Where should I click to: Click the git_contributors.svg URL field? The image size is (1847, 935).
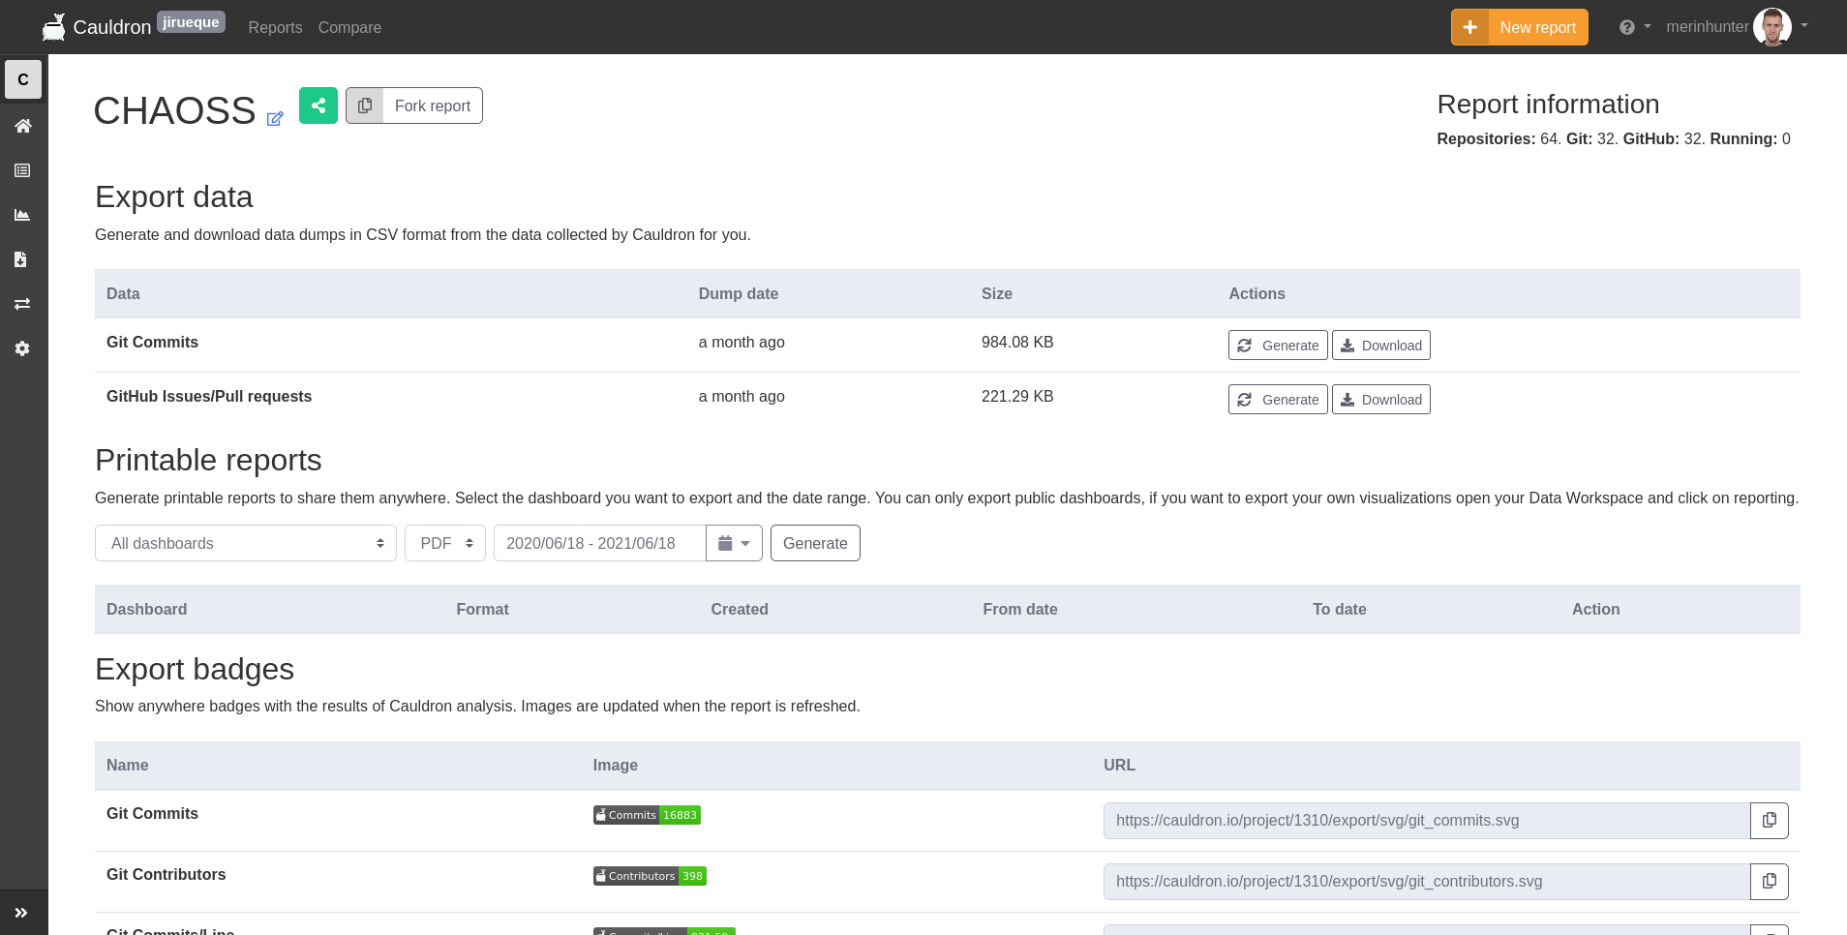coord(1427,882)
